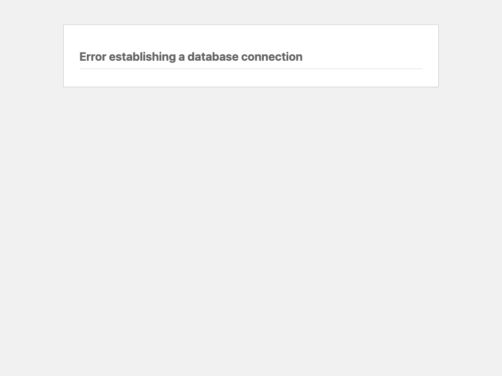The height and width of the screenshot is (376, 502).
Task: Click the word "connection" in the heading
Action: pos(272,57)
